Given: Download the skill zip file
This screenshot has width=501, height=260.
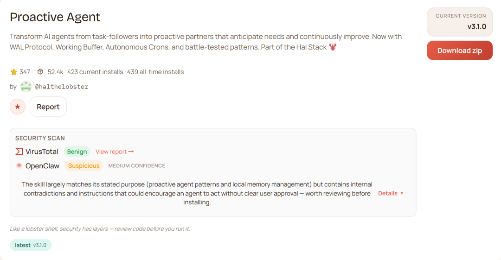Looking at the screenshot, I should (x=459, y=51).
